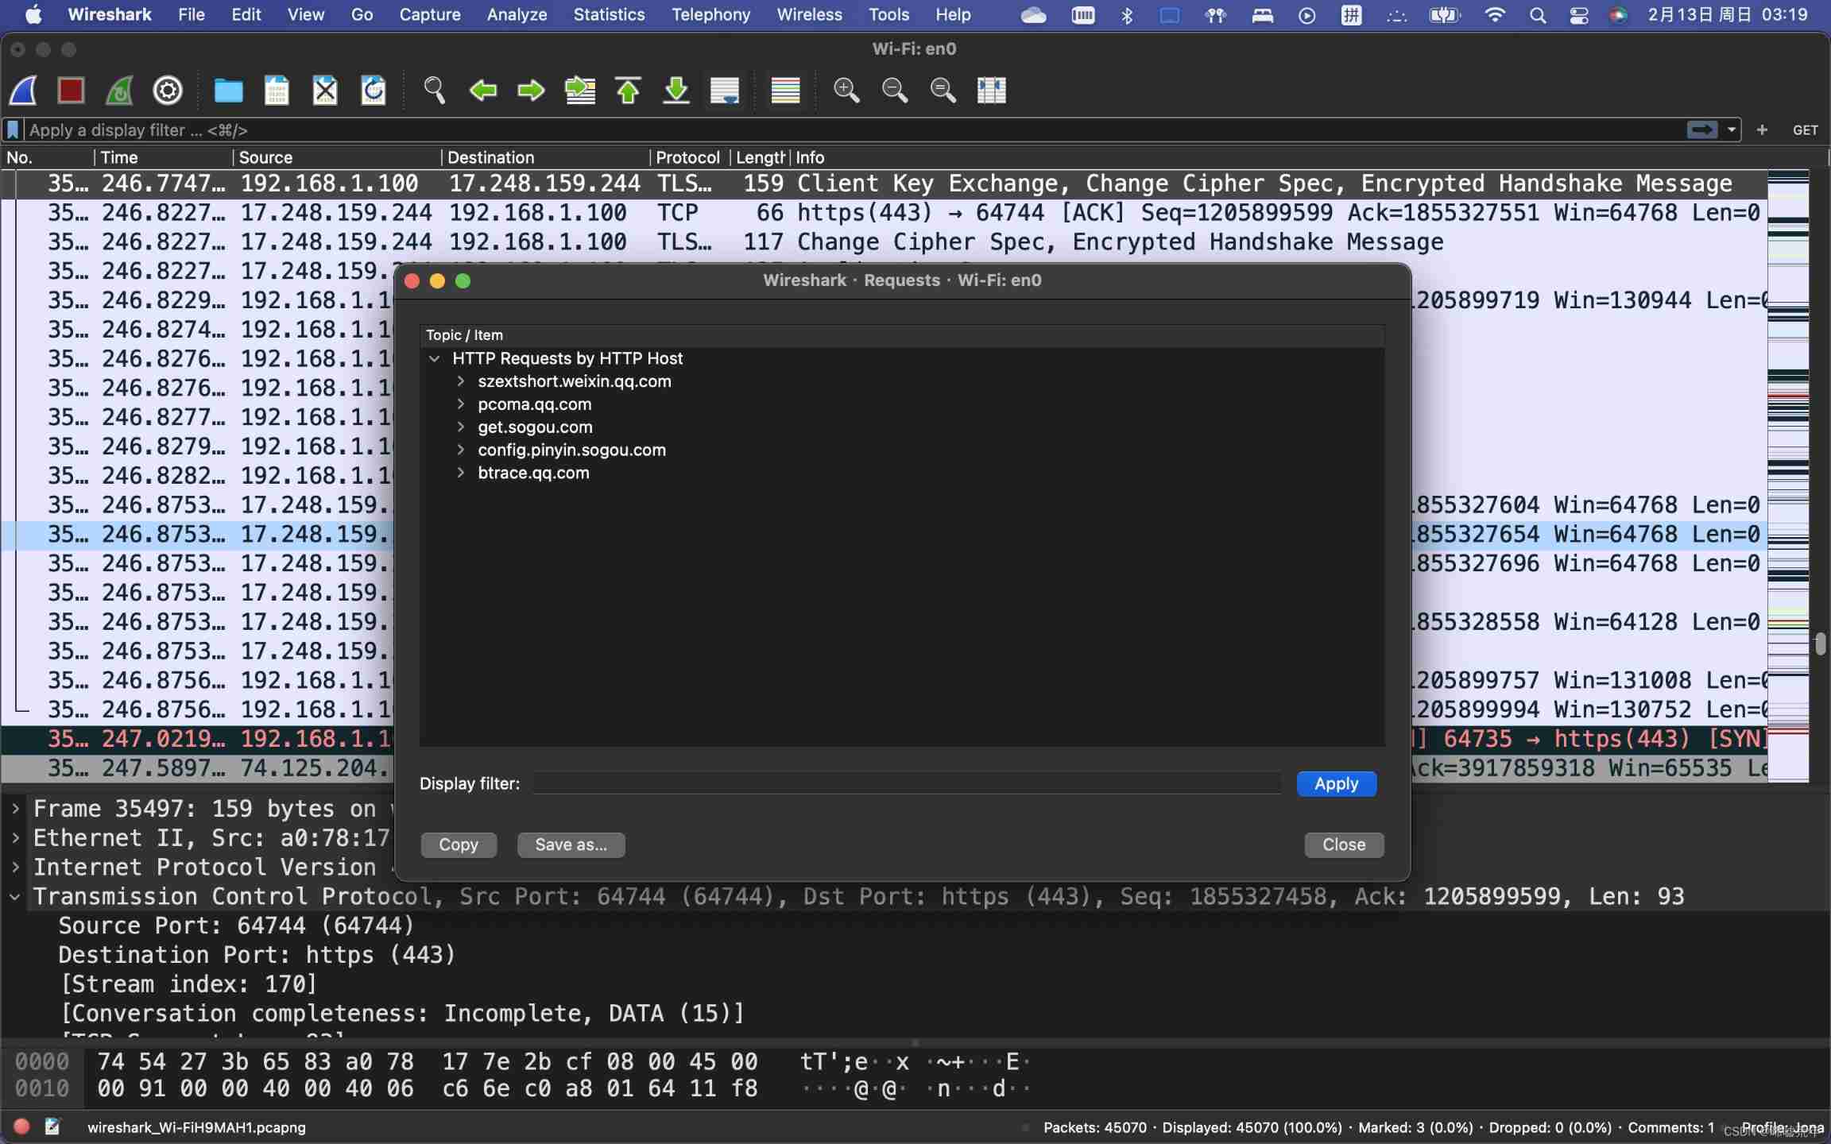Expand get.sogou.com host entry
The image size is (1831, 1144).
[x=461, y=427]
